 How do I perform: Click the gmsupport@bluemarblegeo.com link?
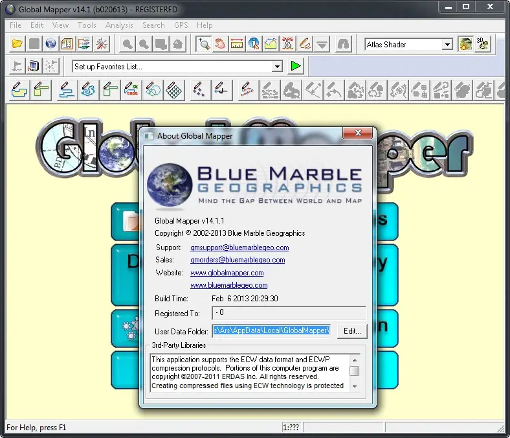click(x=239, y=248)
